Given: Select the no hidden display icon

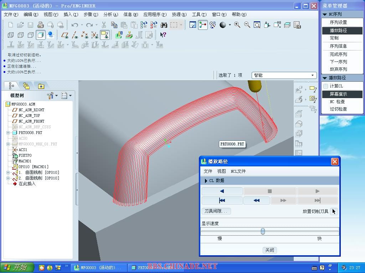Looking at the screenshot, I should (31, 35).
